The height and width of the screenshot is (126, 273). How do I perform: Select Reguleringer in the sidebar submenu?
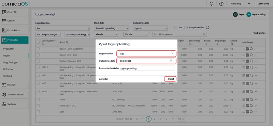pyautogui.click(x=11, y=62)
